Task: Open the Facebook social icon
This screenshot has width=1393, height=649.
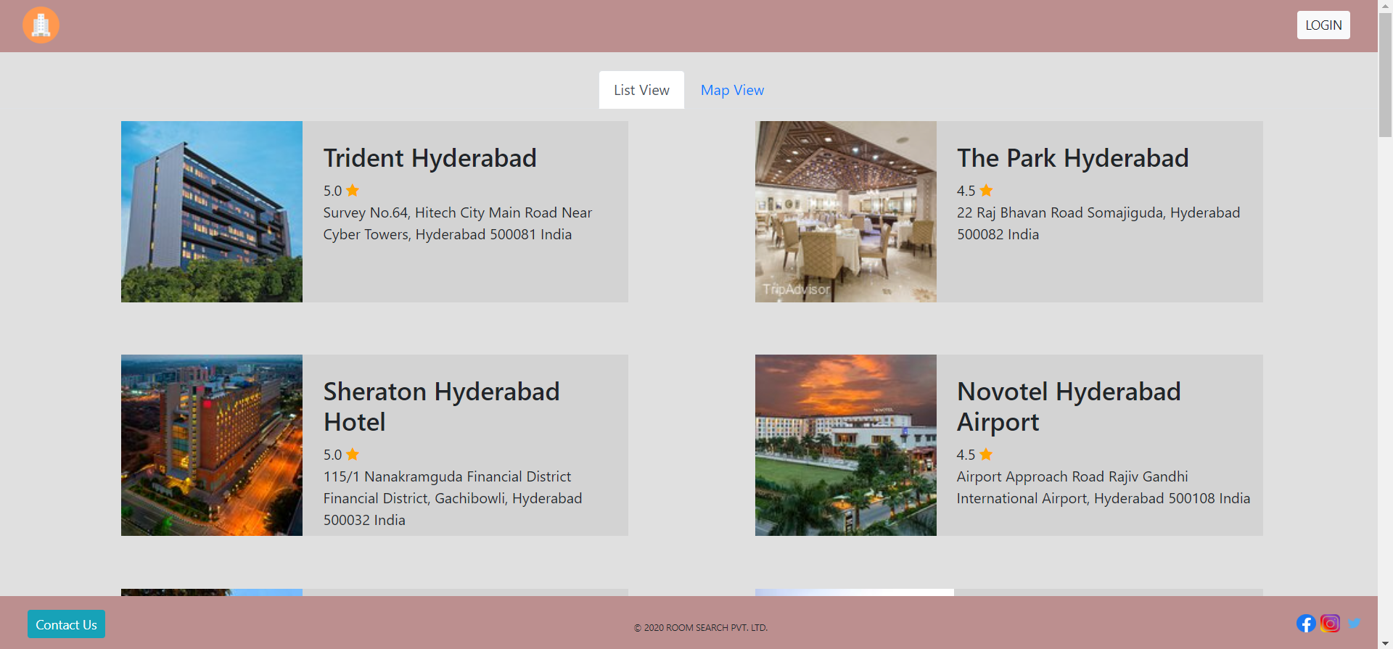Action: click(x=1306, y=624)
